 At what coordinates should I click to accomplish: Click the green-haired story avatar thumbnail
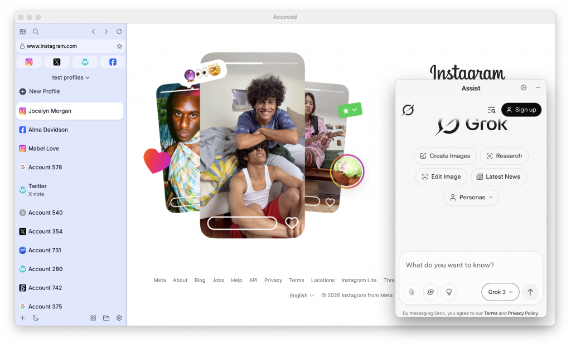pyautogui.click(x=347, y=171)
